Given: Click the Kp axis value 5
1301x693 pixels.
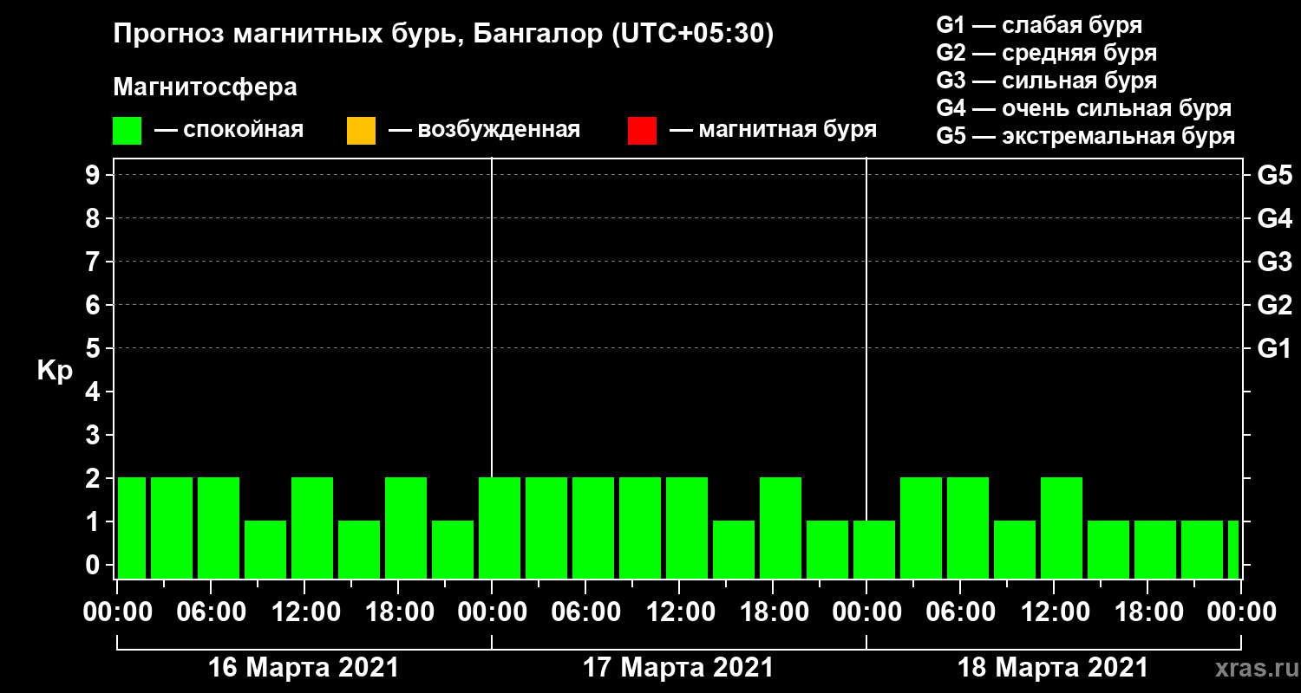Looking at the screenshot, I should click(x=95, y=348).
